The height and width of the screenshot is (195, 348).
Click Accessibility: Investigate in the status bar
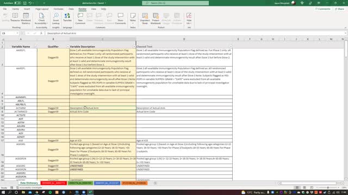(29, 188)
